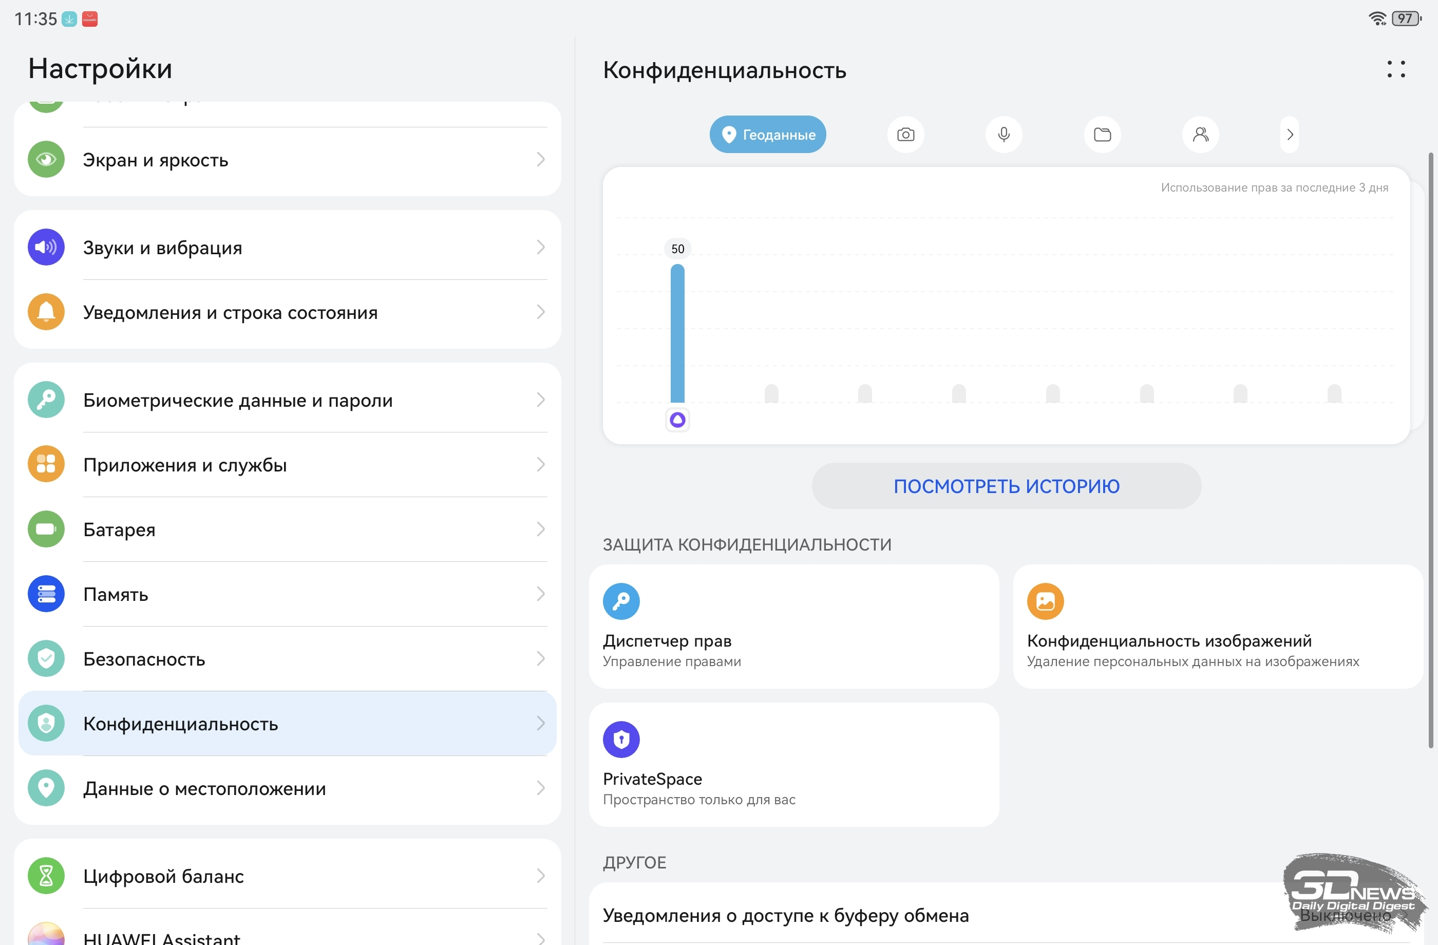The width and height of the screenshot is (1438, 945).
Task: Open the four-dot more options menu
Action: coord(1396,69)
